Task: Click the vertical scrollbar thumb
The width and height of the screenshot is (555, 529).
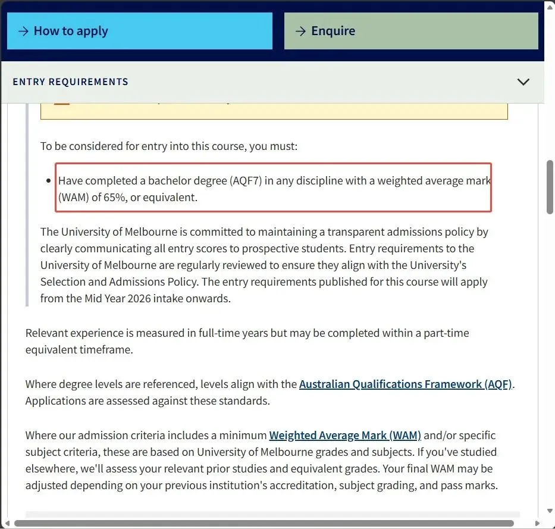Action: click(550, 187)
